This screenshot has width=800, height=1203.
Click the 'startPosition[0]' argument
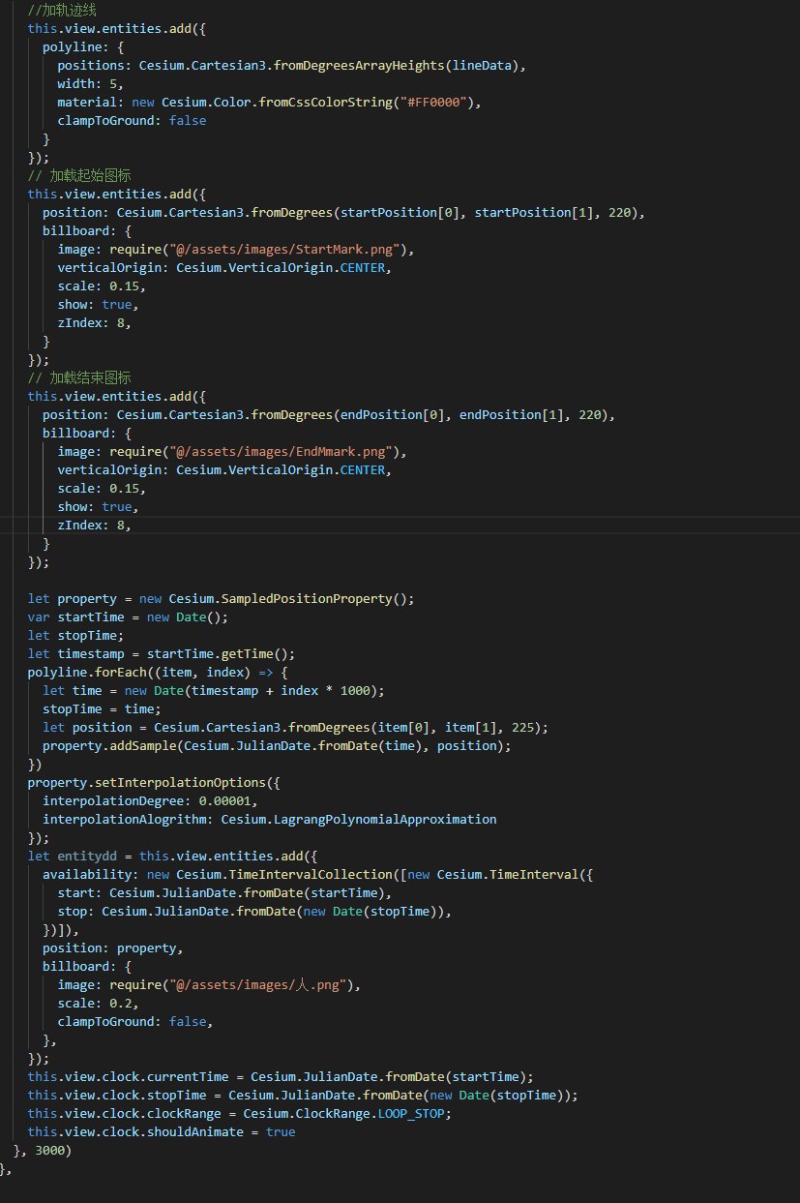[400, 213]
